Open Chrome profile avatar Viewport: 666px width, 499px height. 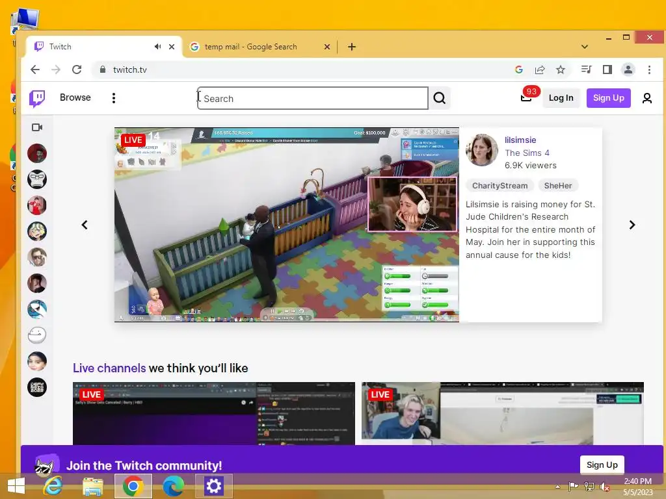point(628,70)
